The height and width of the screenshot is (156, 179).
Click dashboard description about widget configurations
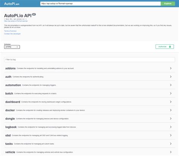click(x=46, y=102)
